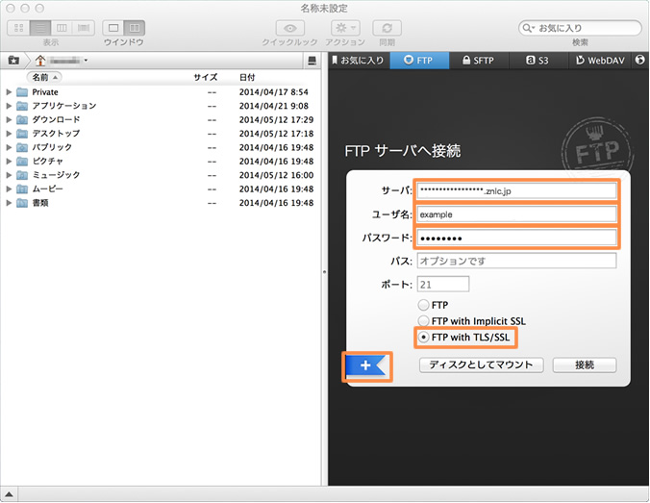Select single-pane window layout
The image size is (650, 503).
113,28
